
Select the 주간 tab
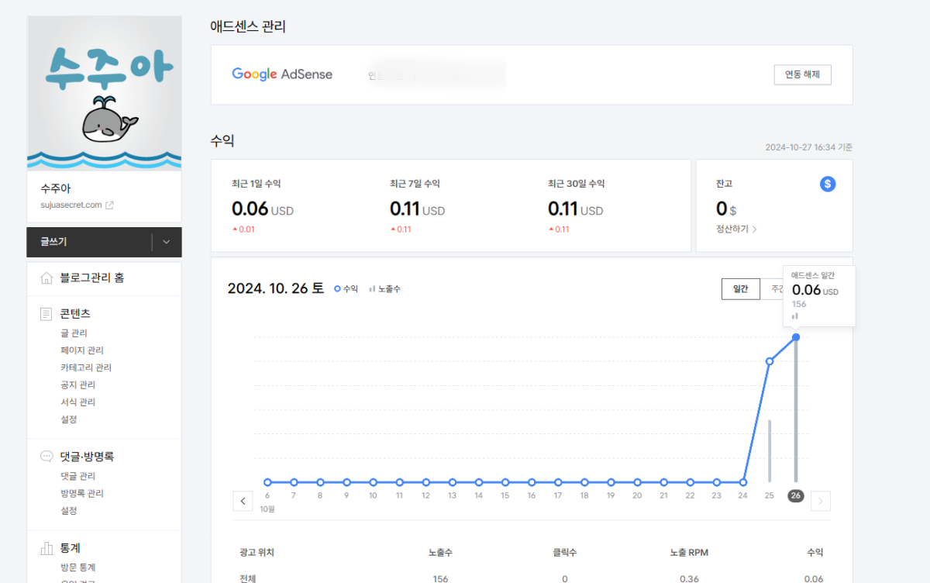tap(772, 288)
